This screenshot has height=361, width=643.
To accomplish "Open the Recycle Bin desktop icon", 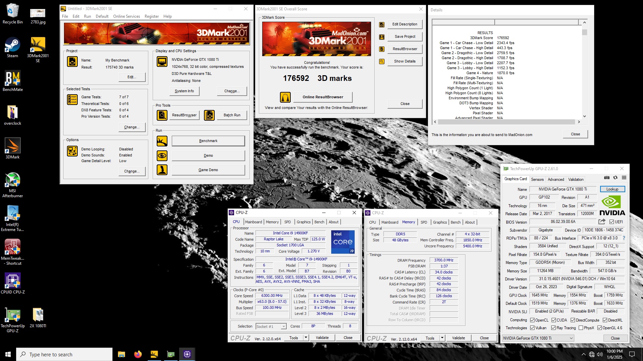I will click(12, 13).
